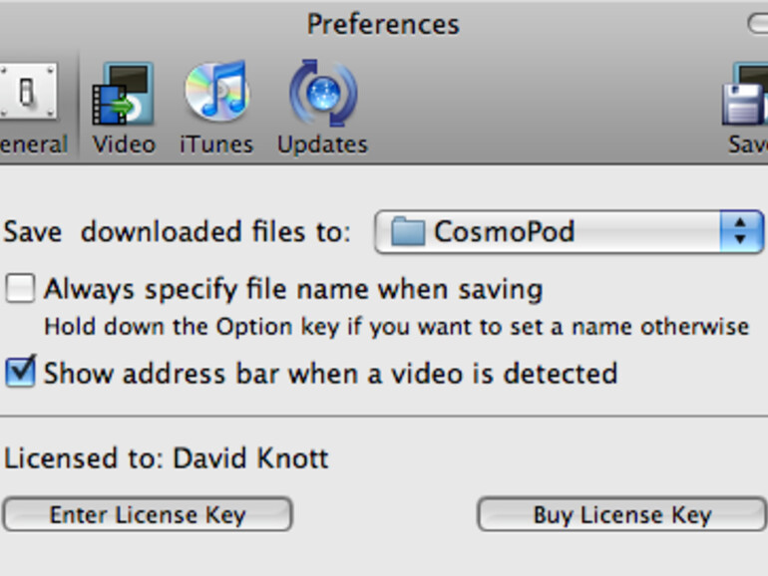Enable Always specify file name checkbox

coord(20,289)
